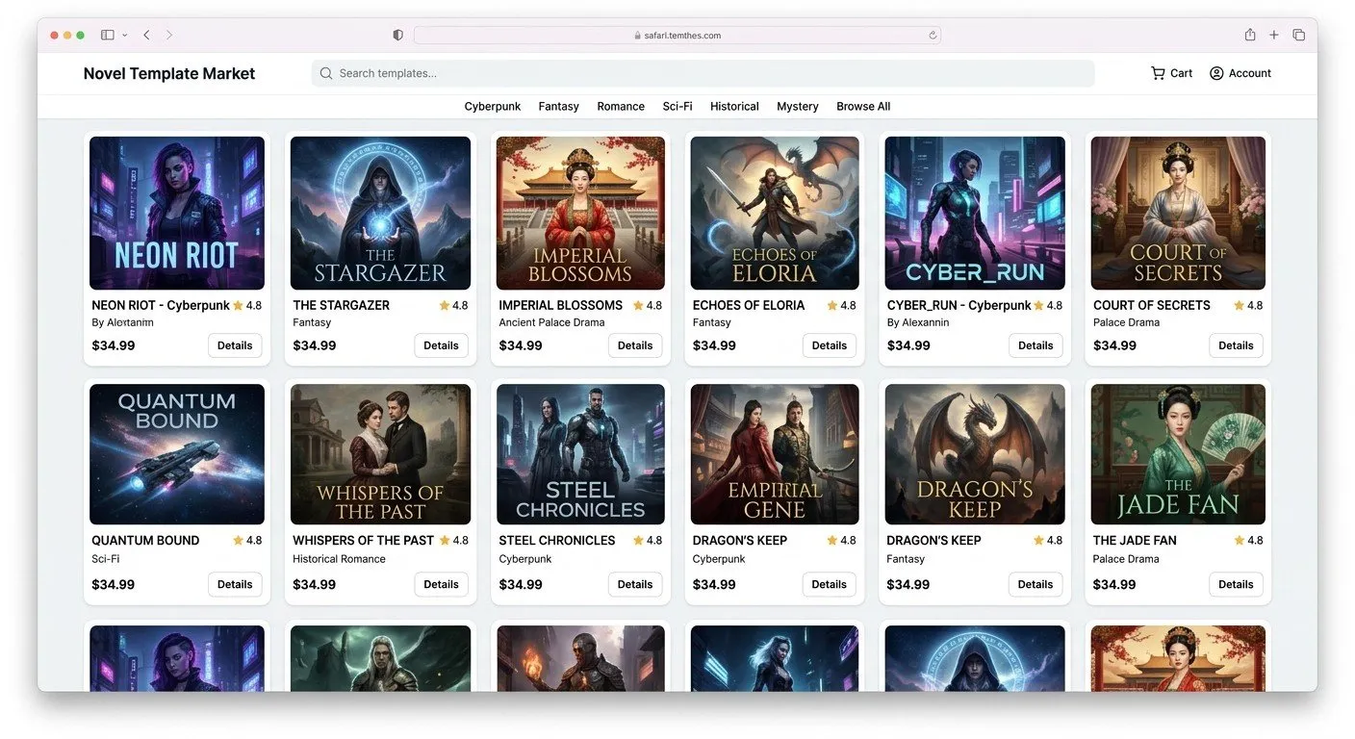Click the Safari forward arrow
The height and width of the screenshot is (739, 1355).
[169, 35]
